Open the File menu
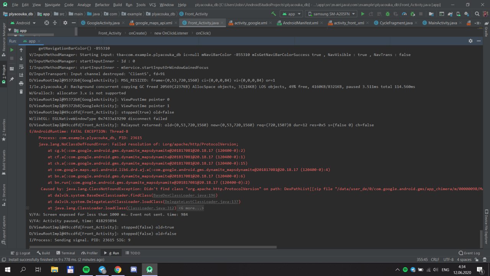The height and width of the screenshot is (276, 490). (15, 5)
